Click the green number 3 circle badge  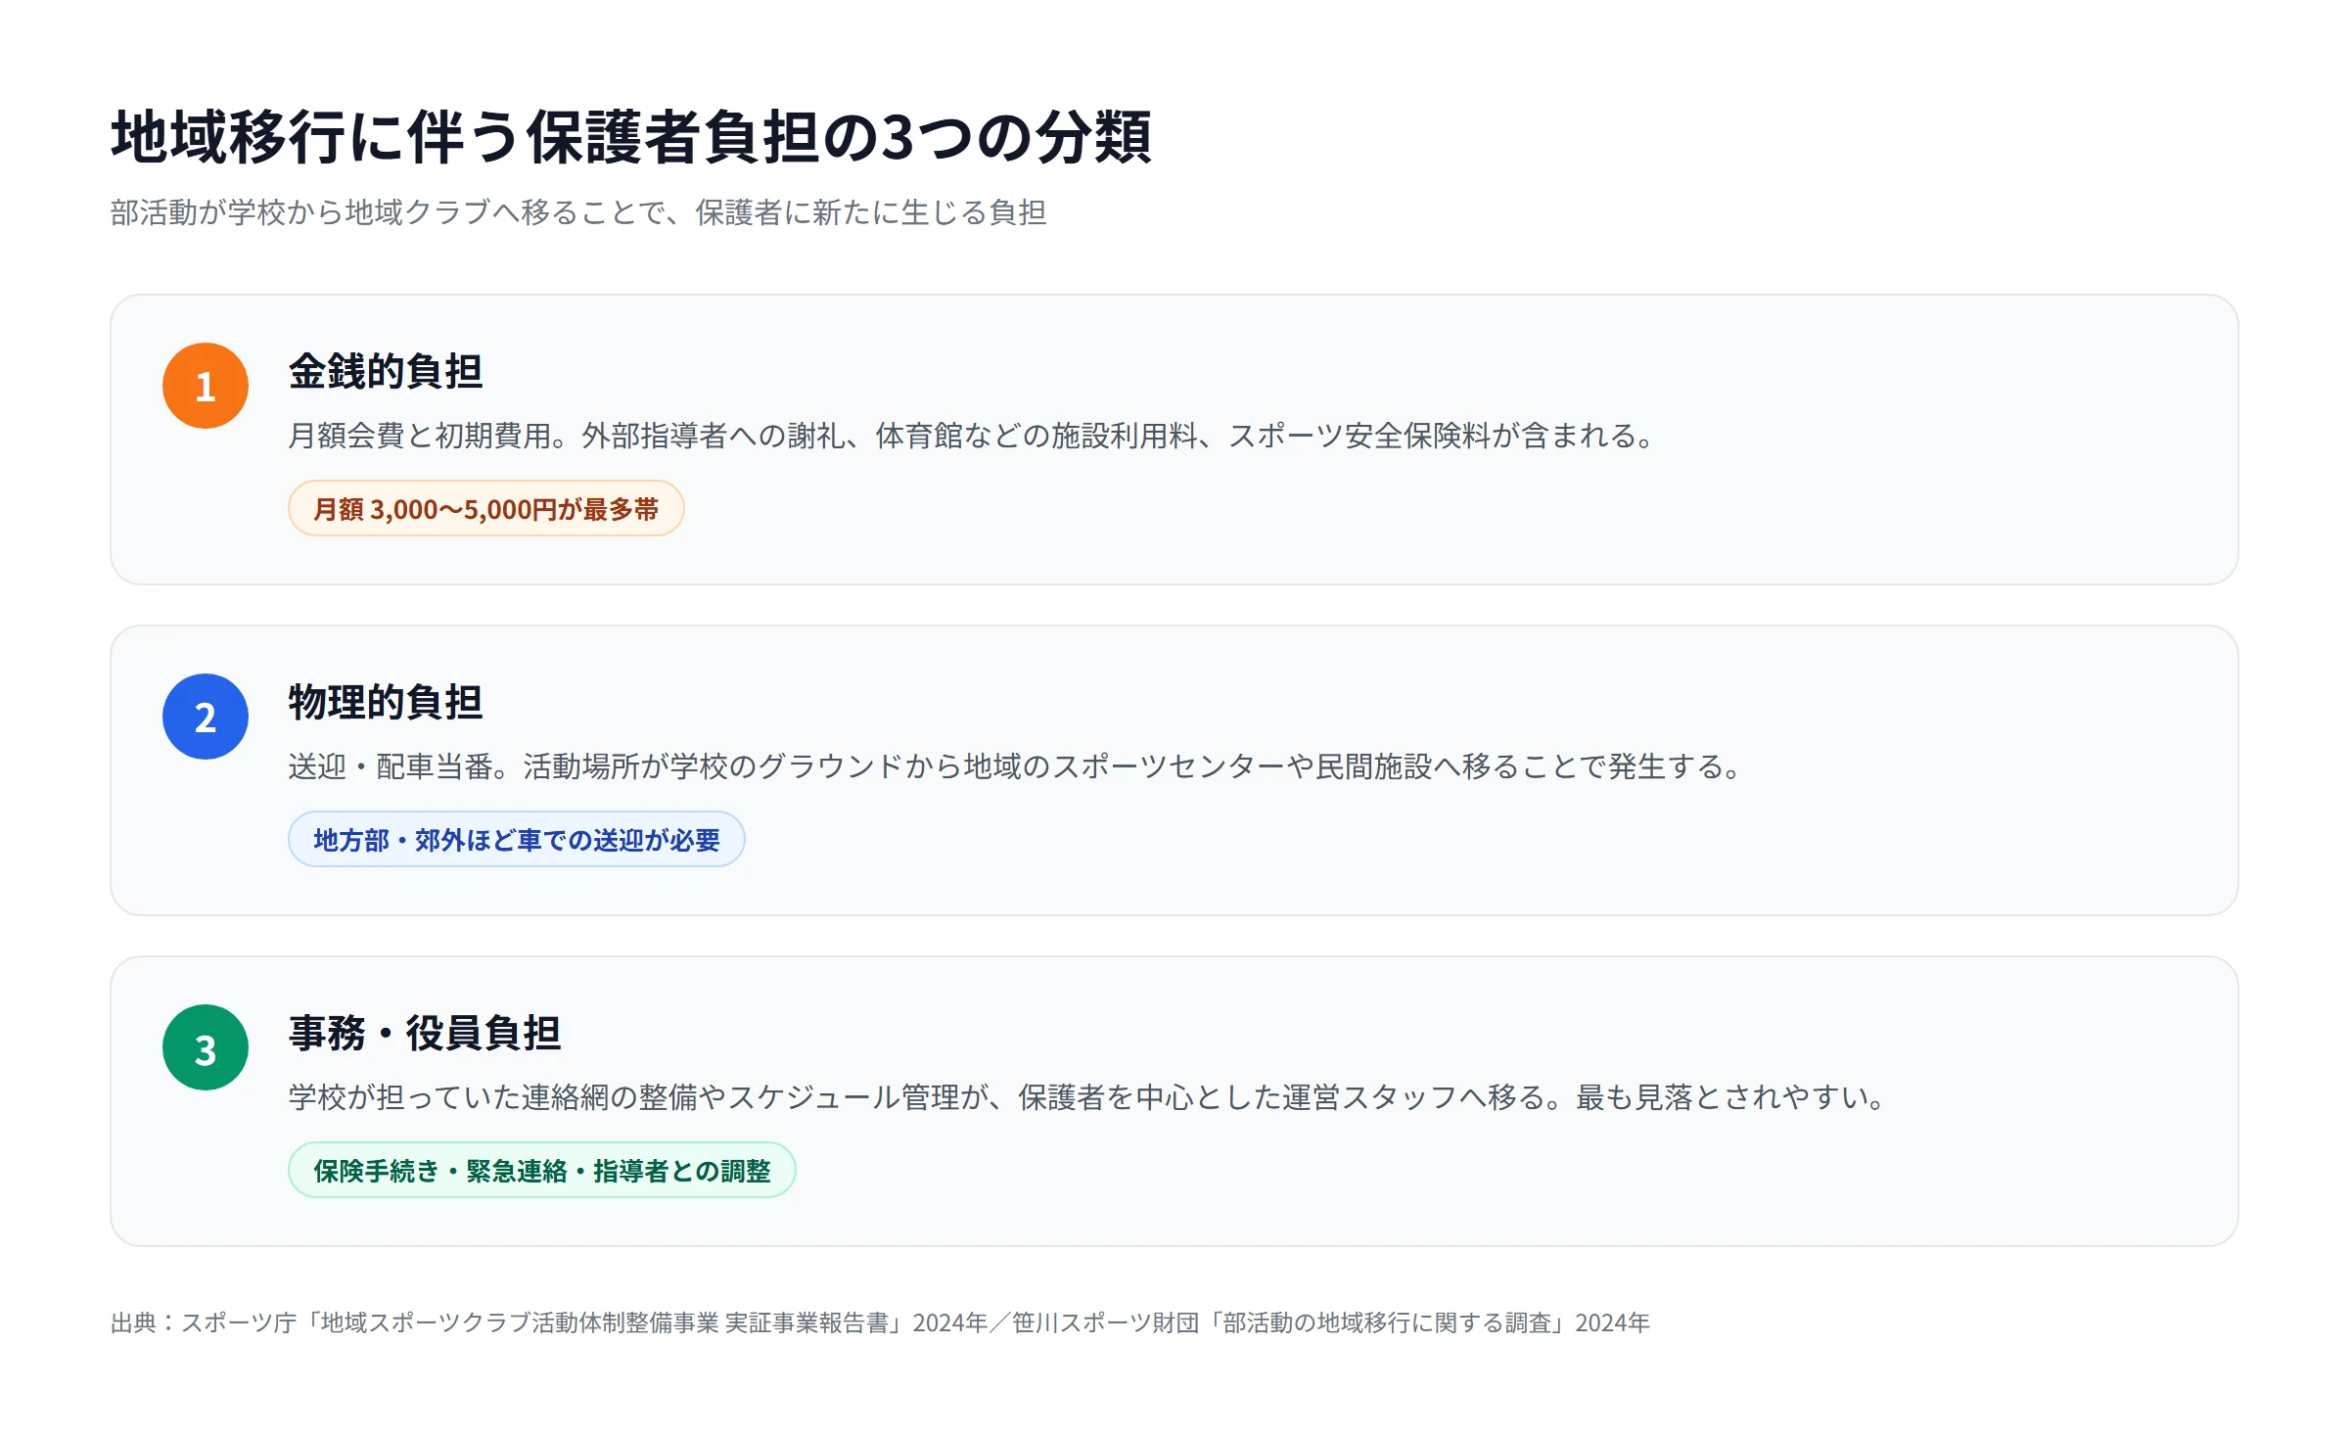click(x=206, y=1047)
